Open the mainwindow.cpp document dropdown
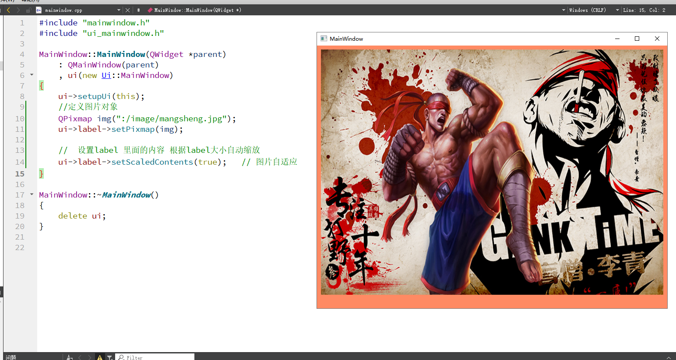676x360 pixels. [x=119, y=10]
